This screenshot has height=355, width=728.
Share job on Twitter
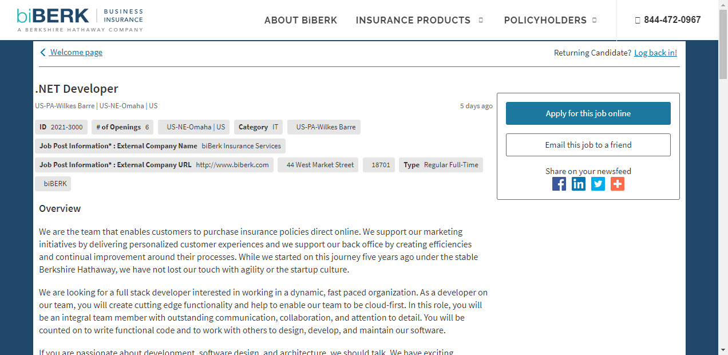[598, 184]
